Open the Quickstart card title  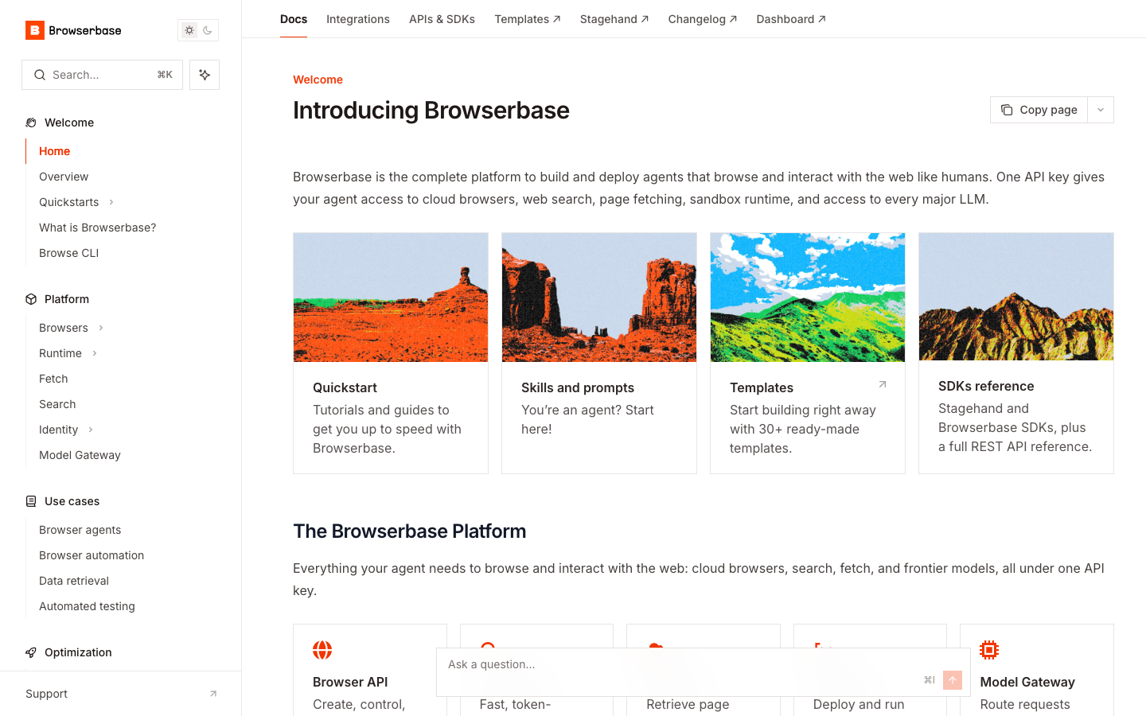(x=345, y=387)
